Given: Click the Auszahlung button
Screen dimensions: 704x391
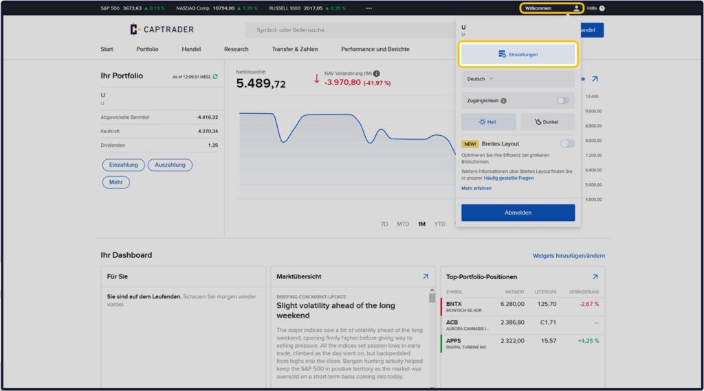Looking at the screenshot, I should pos(170,165).
